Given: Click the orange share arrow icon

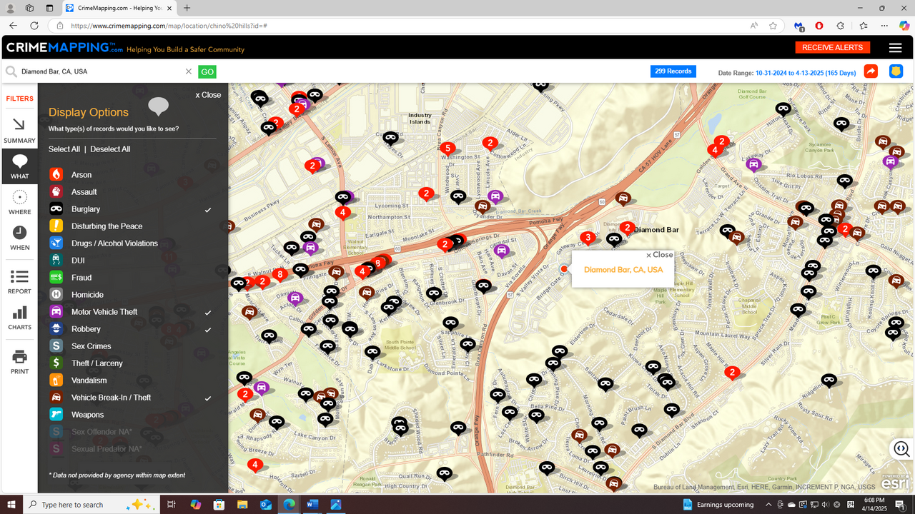Looking at the screenshot, I should click(x=871, y=71).
